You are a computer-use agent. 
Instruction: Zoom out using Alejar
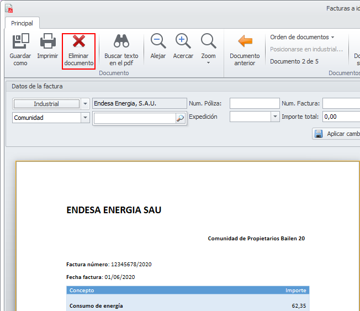coord(158,46)
